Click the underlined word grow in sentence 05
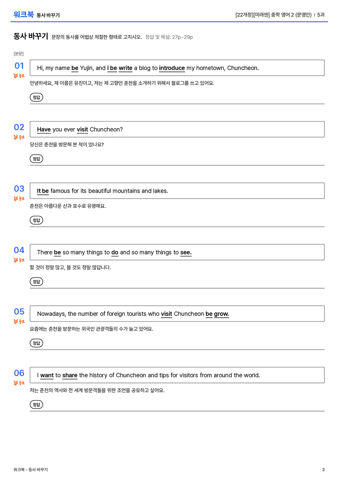The image size is (338, 479). pos(221,314)
